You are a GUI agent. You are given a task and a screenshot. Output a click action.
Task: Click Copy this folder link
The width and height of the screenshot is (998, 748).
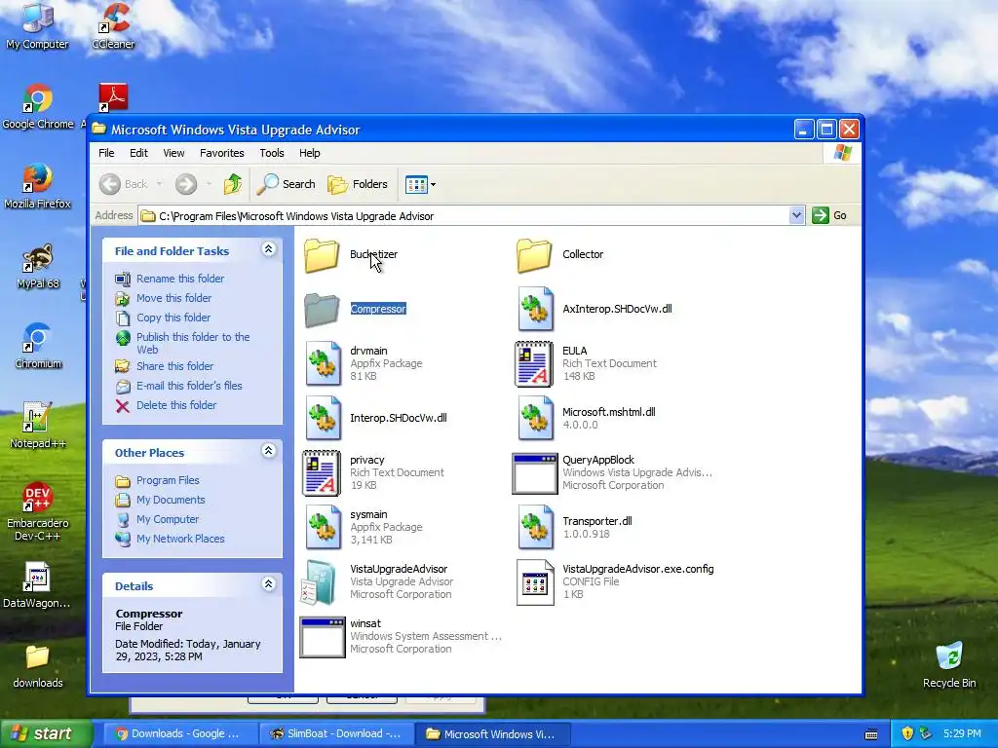pos(173,318)
